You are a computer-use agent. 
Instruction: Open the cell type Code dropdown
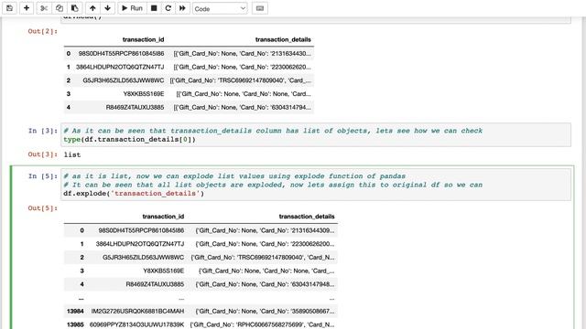click(220, 8)
